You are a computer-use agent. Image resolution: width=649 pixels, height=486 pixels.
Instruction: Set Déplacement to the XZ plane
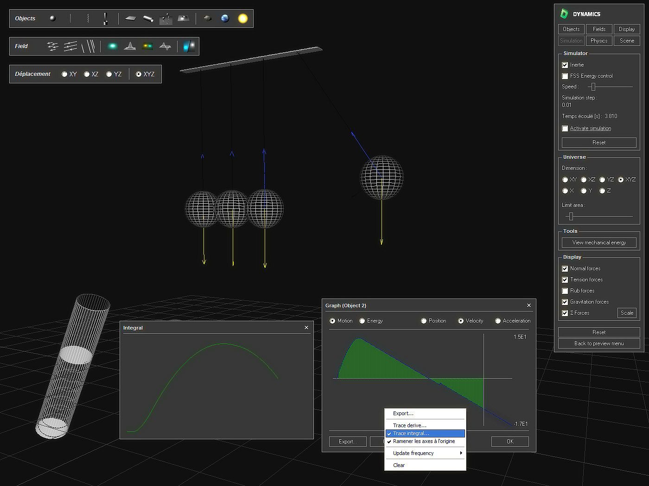click(x=87, y=74)
